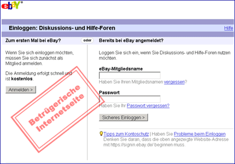Screen dimensions: 235x164
Task: Focus the Passwort input field
Action: click(129, 99)
